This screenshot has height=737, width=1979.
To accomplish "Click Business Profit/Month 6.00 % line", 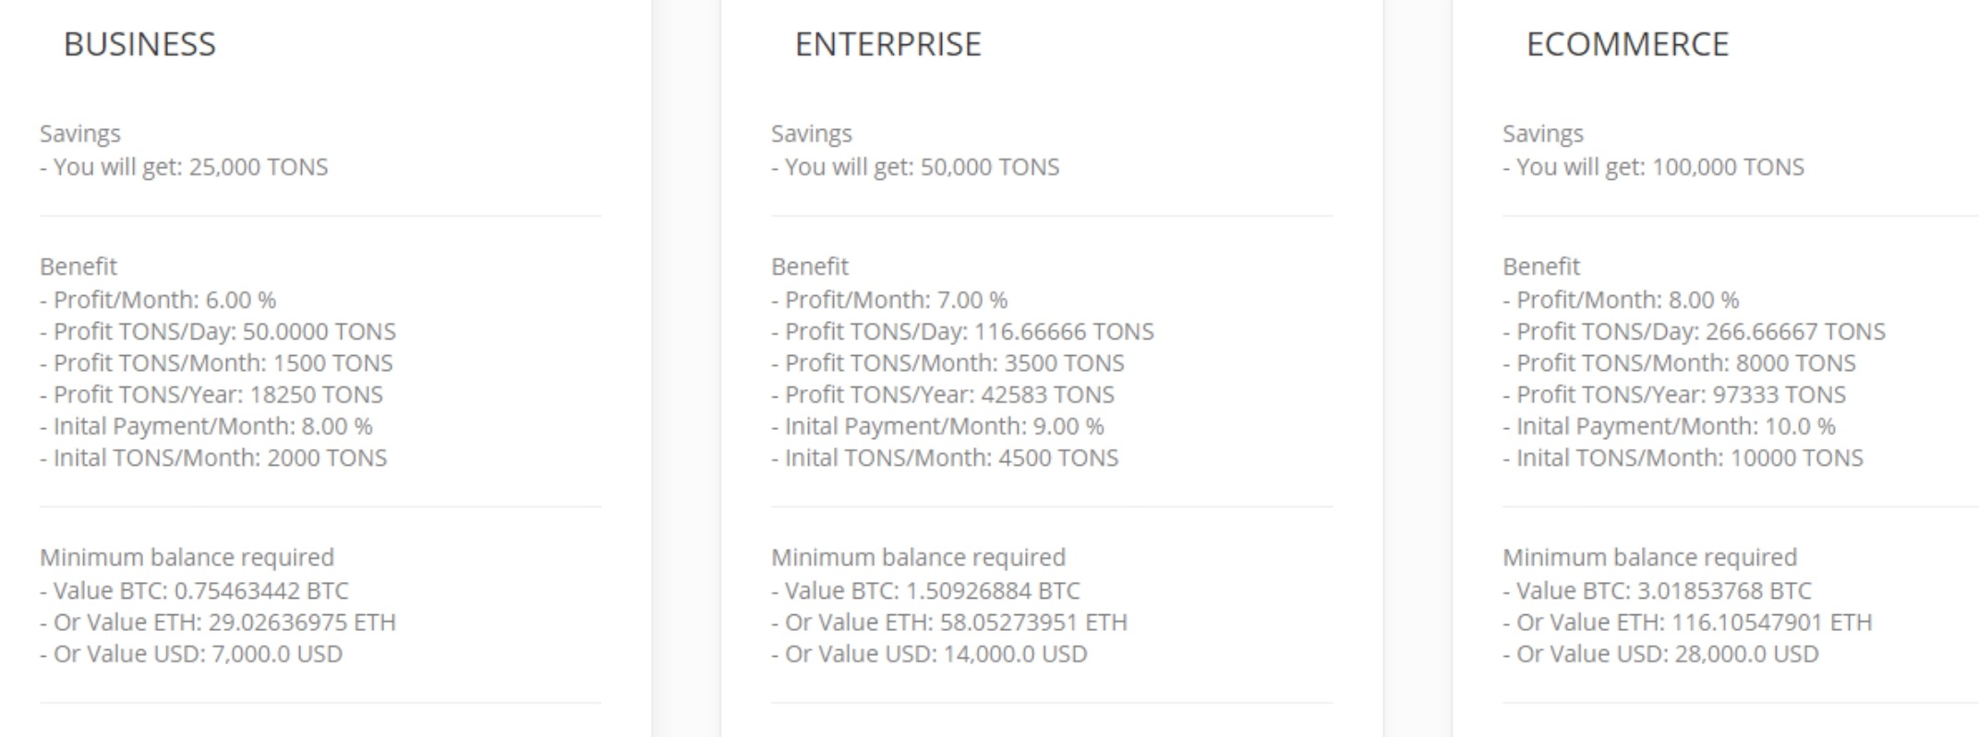I will click(158, 300).
